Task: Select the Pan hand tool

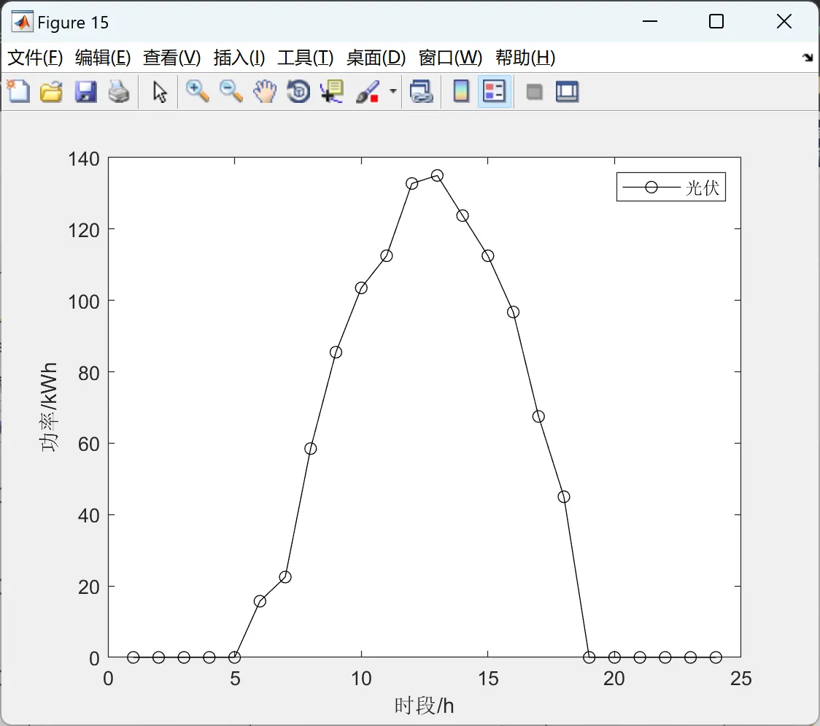Action: click(265, 91)
